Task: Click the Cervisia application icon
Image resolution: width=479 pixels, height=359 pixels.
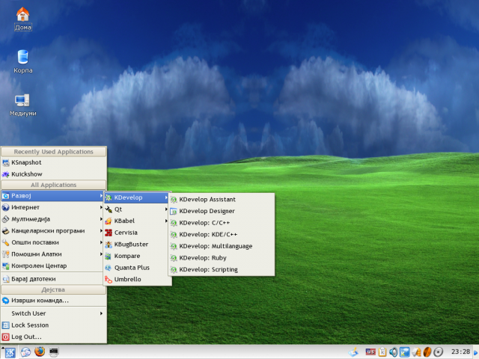Action: coord(109,233)
